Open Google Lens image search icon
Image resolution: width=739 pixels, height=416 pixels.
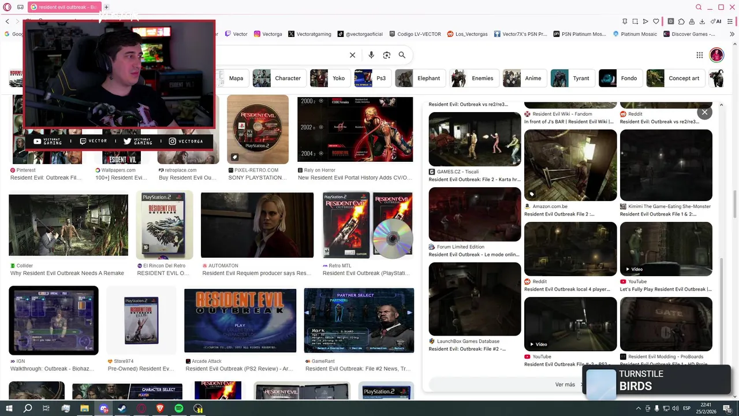click(x=387, y=55)
